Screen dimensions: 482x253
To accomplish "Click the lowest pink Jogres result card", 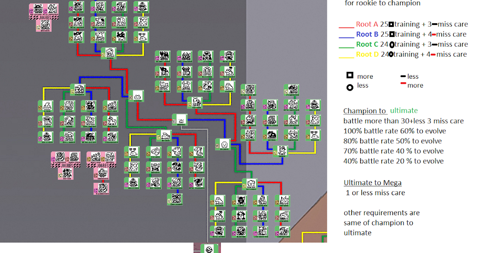I will point(102,188).
